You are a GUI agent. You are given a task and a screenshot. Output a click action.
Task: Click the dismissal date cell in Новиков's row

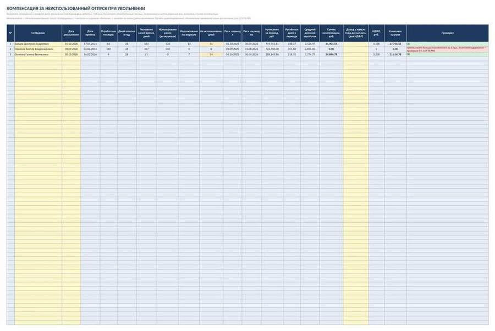[71, 49]
